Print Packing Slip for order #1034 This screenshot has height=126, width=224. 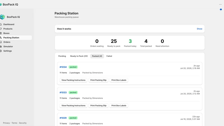click(99, 80)
